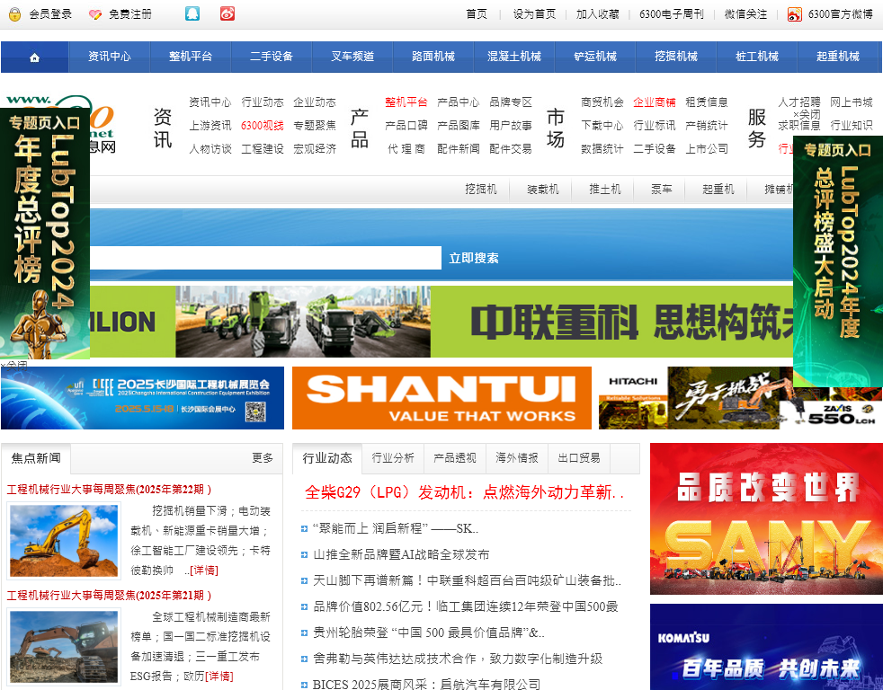Image resolution: width=883 pixels, height=690 pixels.
Task: Select 泵车 in product category bar
Action: pos(662,190)
